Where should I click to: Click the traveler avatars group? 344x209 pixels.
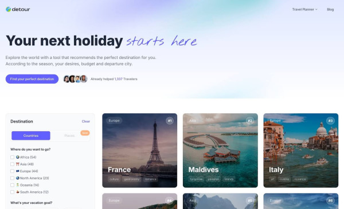(x=75, y=79)
